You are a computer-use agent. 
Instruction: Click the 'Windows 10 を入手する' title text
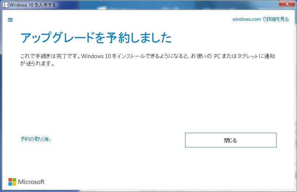pos(33,5)
